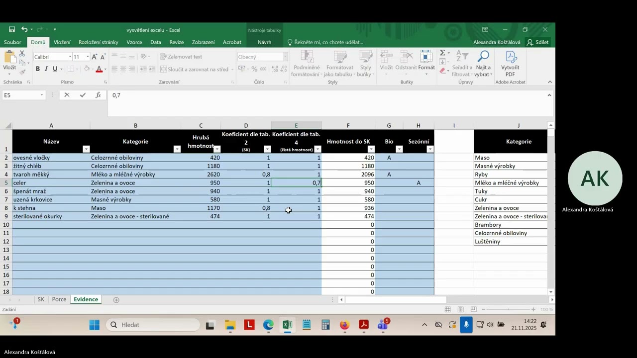
Task: Open Najít a vybrat magnifier tool
Action: [x=483, y=64]
